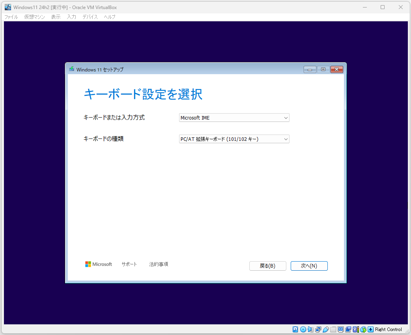Click the optical drive icon in status bar
This screenshot has width=411, height=335.
(x=303, y=329)
